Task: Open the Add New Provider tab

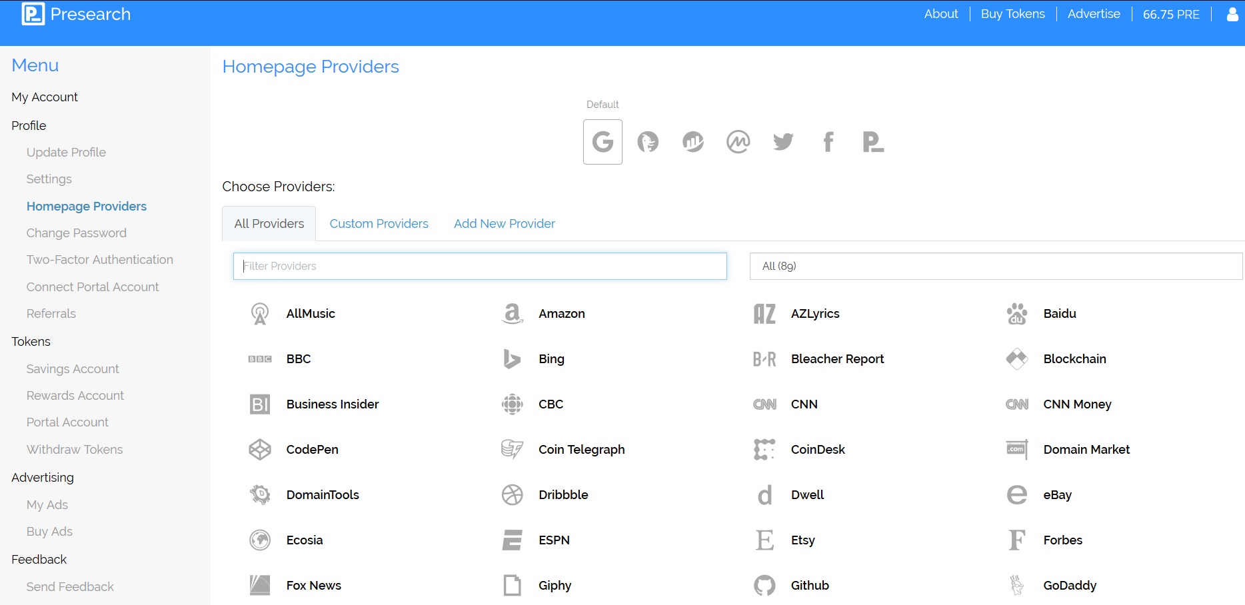Action: pyautogui.click(x=504, y=224)
